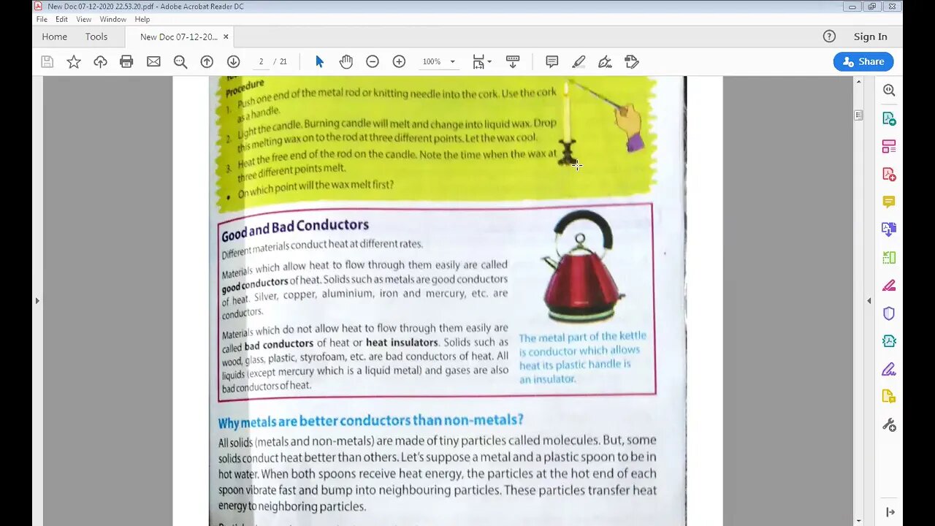
Task: Open Export PDF tool in right panel
Action: (889, 118)
